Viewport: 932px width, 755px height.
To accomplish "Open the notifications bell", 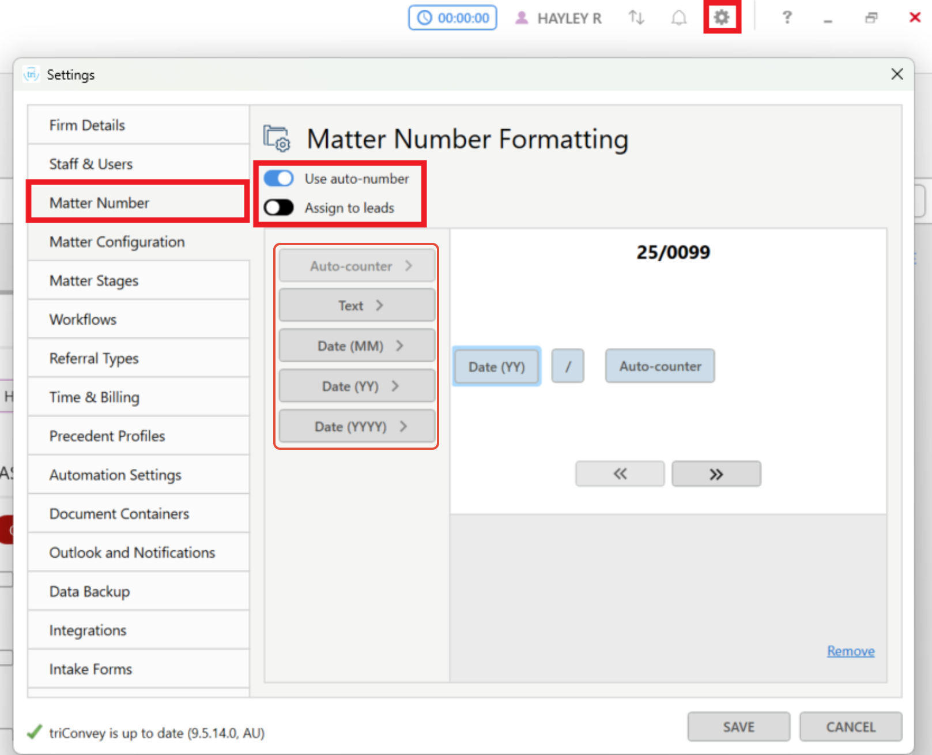I will (679, 18).
